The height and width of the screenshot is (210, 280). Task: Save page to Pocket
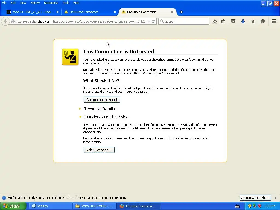(233, 21)
